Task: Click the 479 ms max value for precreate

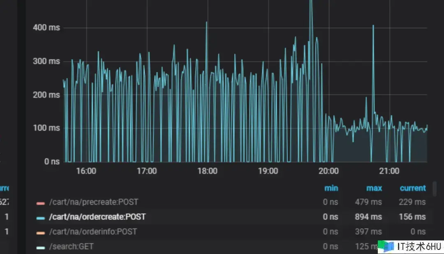Action: [368, 202]
